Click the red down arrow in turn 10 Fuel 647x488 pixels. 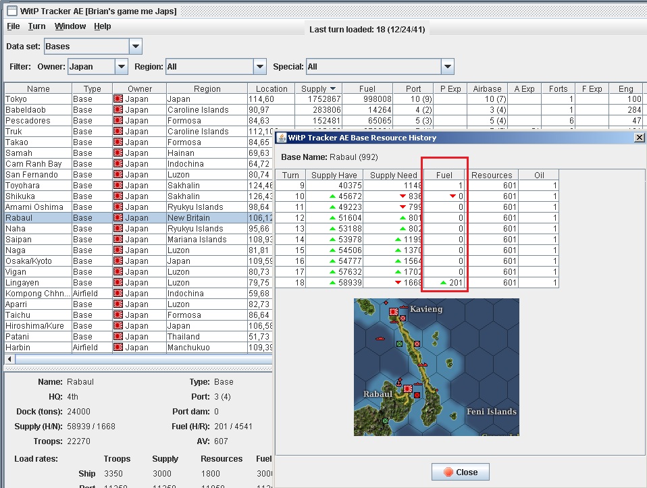pos(452,196)
